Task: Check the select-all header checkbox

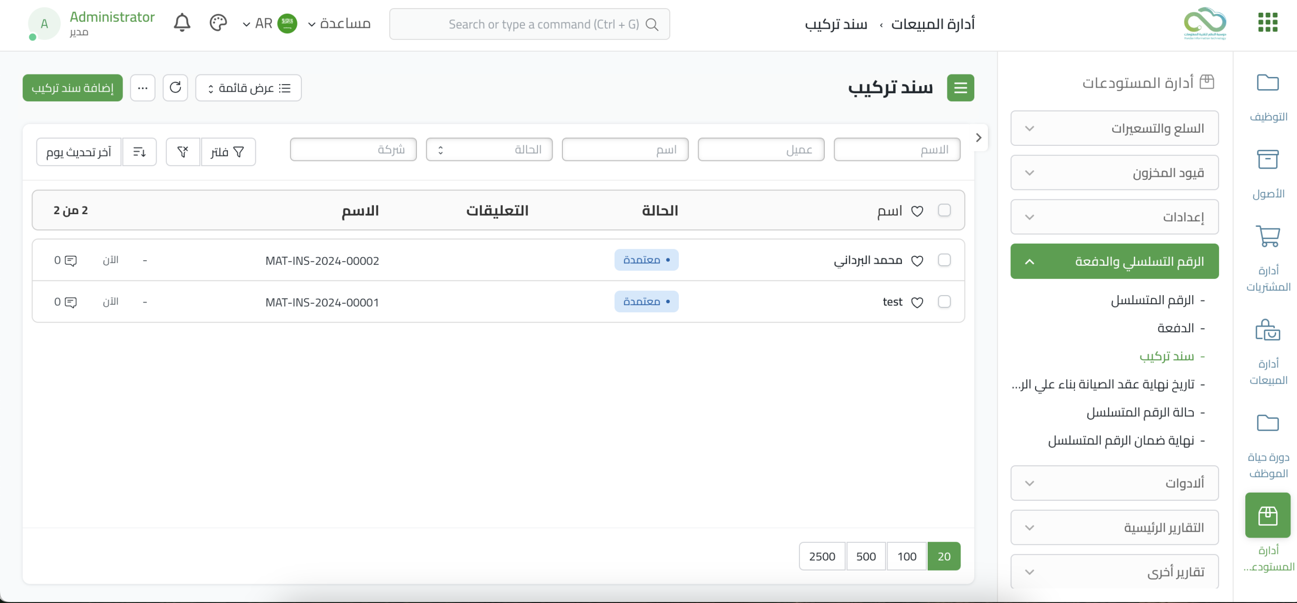Action: (x=944, y=210)
